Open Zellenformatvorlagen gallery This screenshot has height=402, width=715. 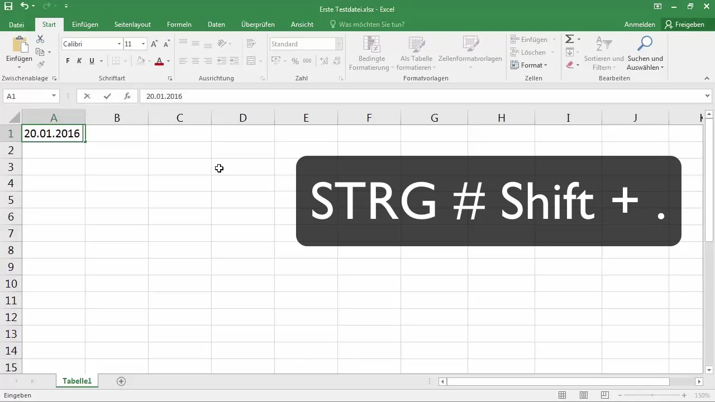(470, 53)
